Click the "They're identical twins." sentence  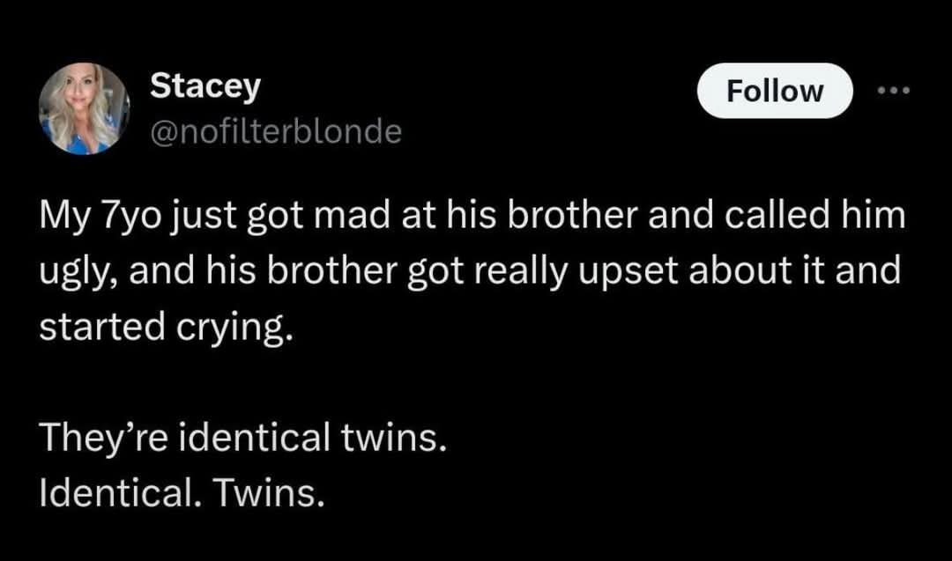(x=243, y=438)
